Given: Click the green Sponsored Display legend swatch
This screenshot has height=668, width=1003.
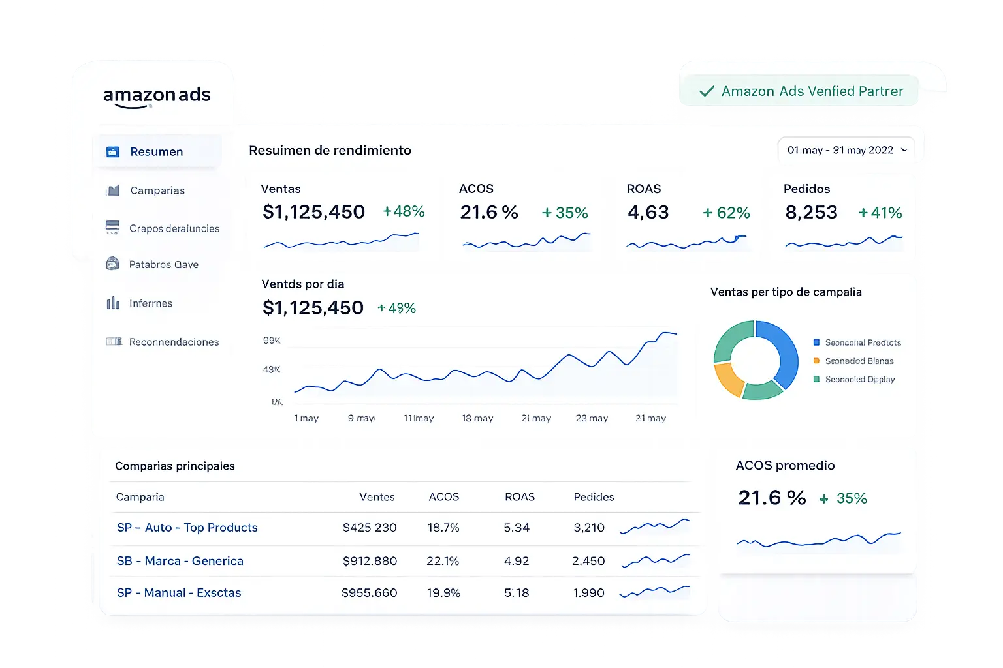Looking at the screenshot, I should [816, 379].
